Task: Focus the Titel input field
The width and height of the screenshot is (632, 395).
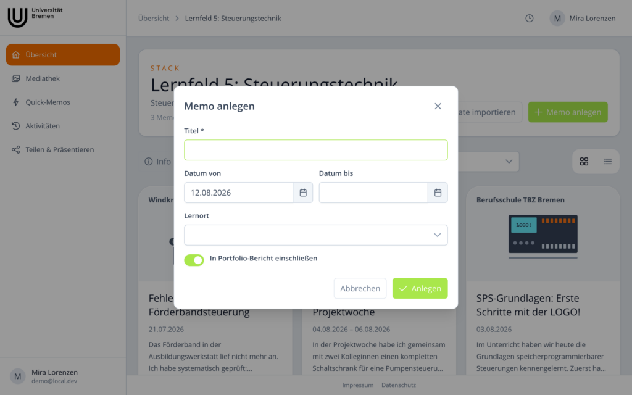Action: 315,150
